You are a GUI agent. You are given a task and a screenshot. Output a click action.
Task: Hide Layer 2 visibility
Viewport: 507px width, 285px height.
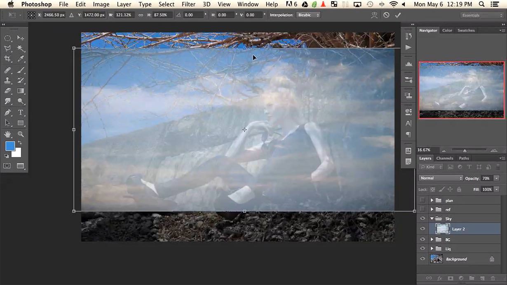tap(422, 229)
